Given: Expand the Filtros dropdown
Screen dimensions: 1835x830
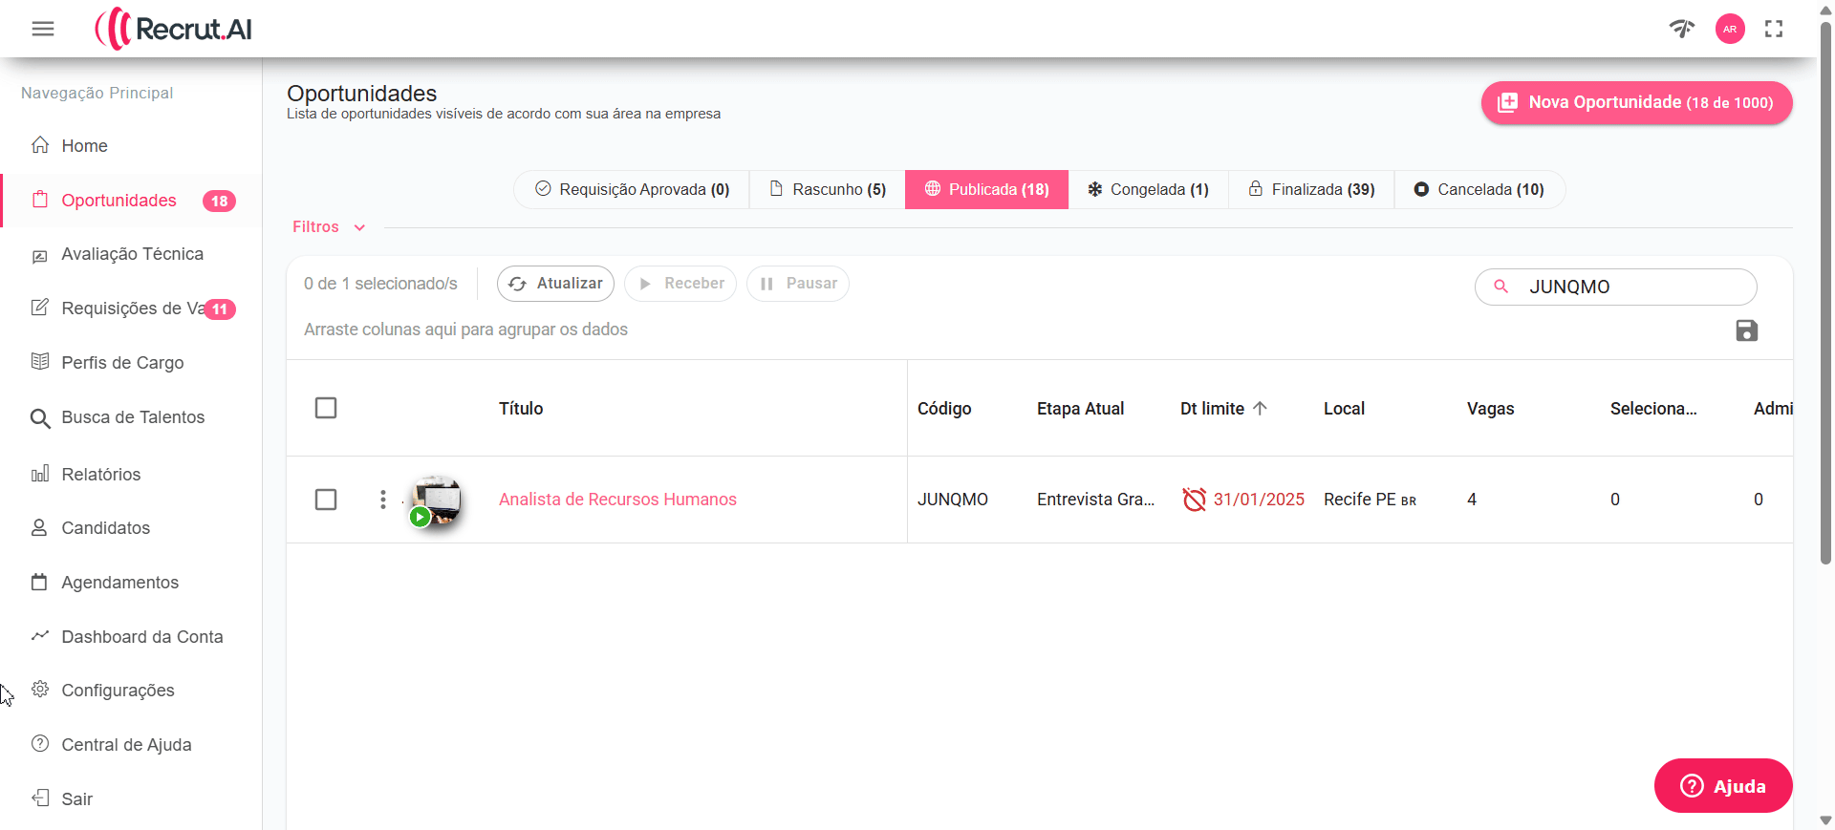Looking at the screenshot, I should (329, 227).
